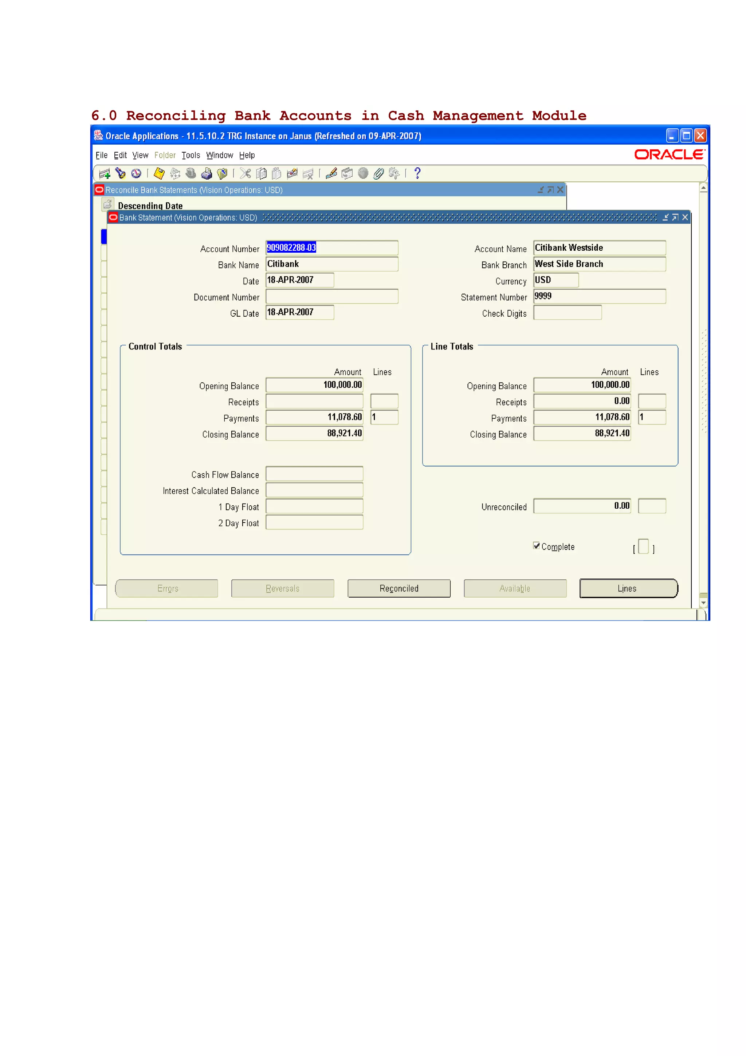This screenshot has height=1056, width=746.
Task: Toggle the Complete checkbox
Action: (x=537, y=545)
